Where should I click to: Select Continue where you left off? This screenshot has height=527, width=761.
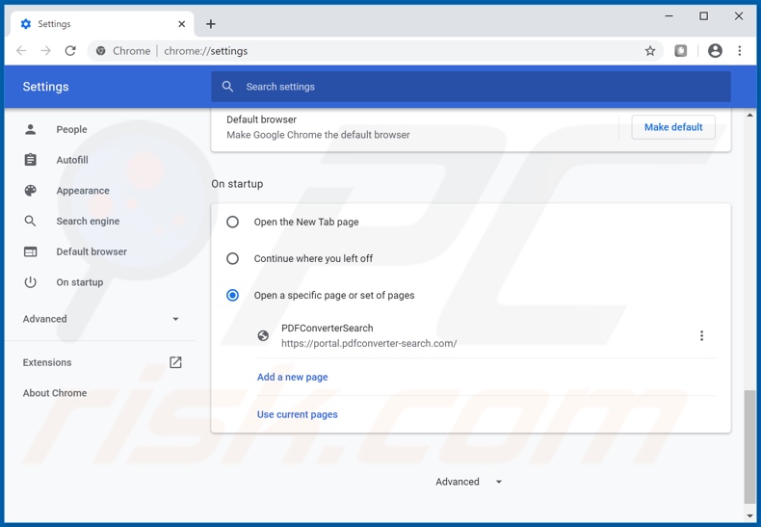232,258
